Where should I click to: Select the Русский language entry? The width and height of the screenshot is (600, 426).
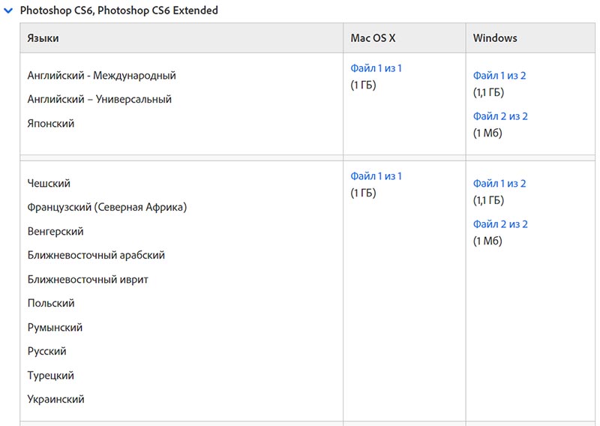coord(46,351)
